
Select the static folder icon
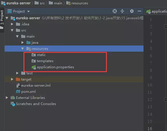34,55
